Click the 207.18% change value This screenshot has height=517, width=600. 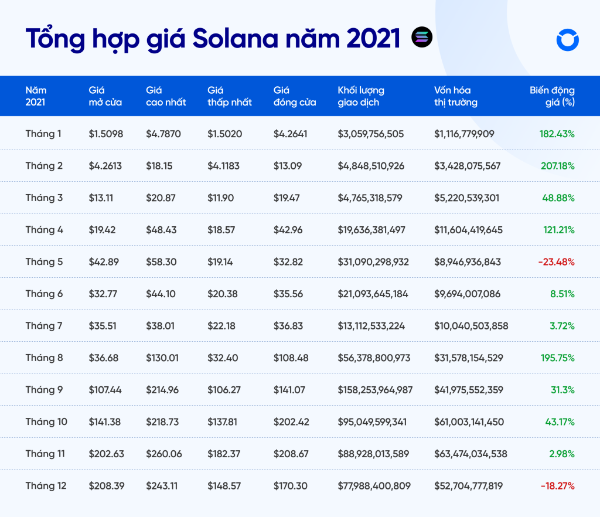pyautogui.click(x=558, y=166)
